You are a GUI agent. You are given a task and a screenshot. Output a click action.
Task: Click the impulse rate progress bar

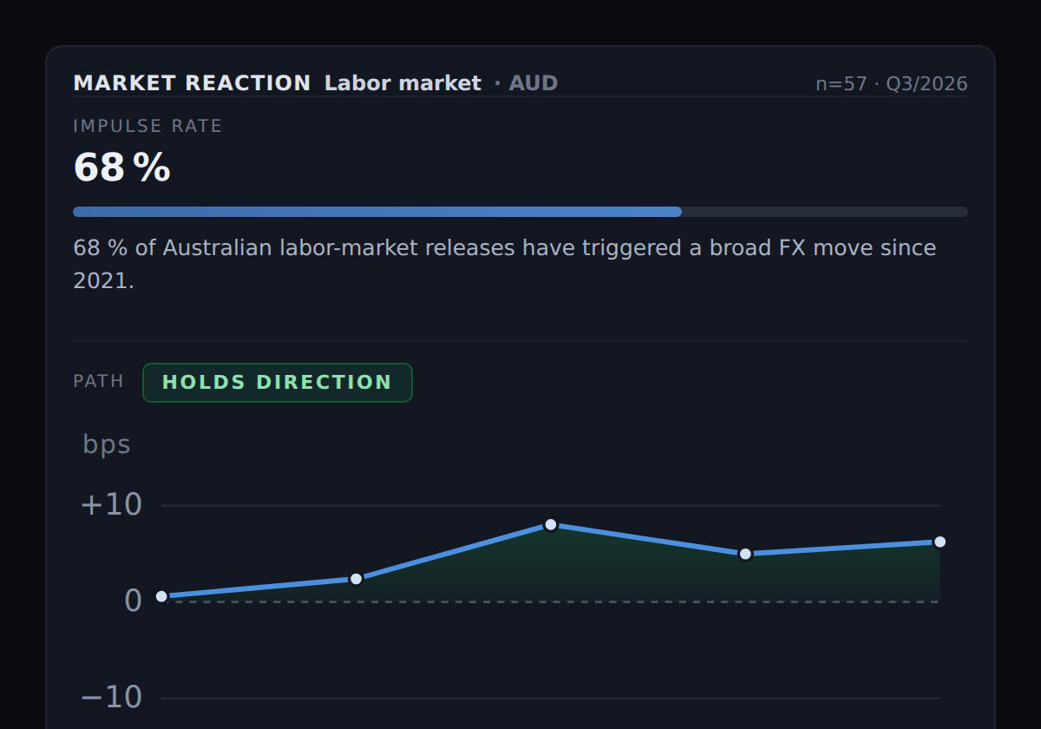click(520, 212)
